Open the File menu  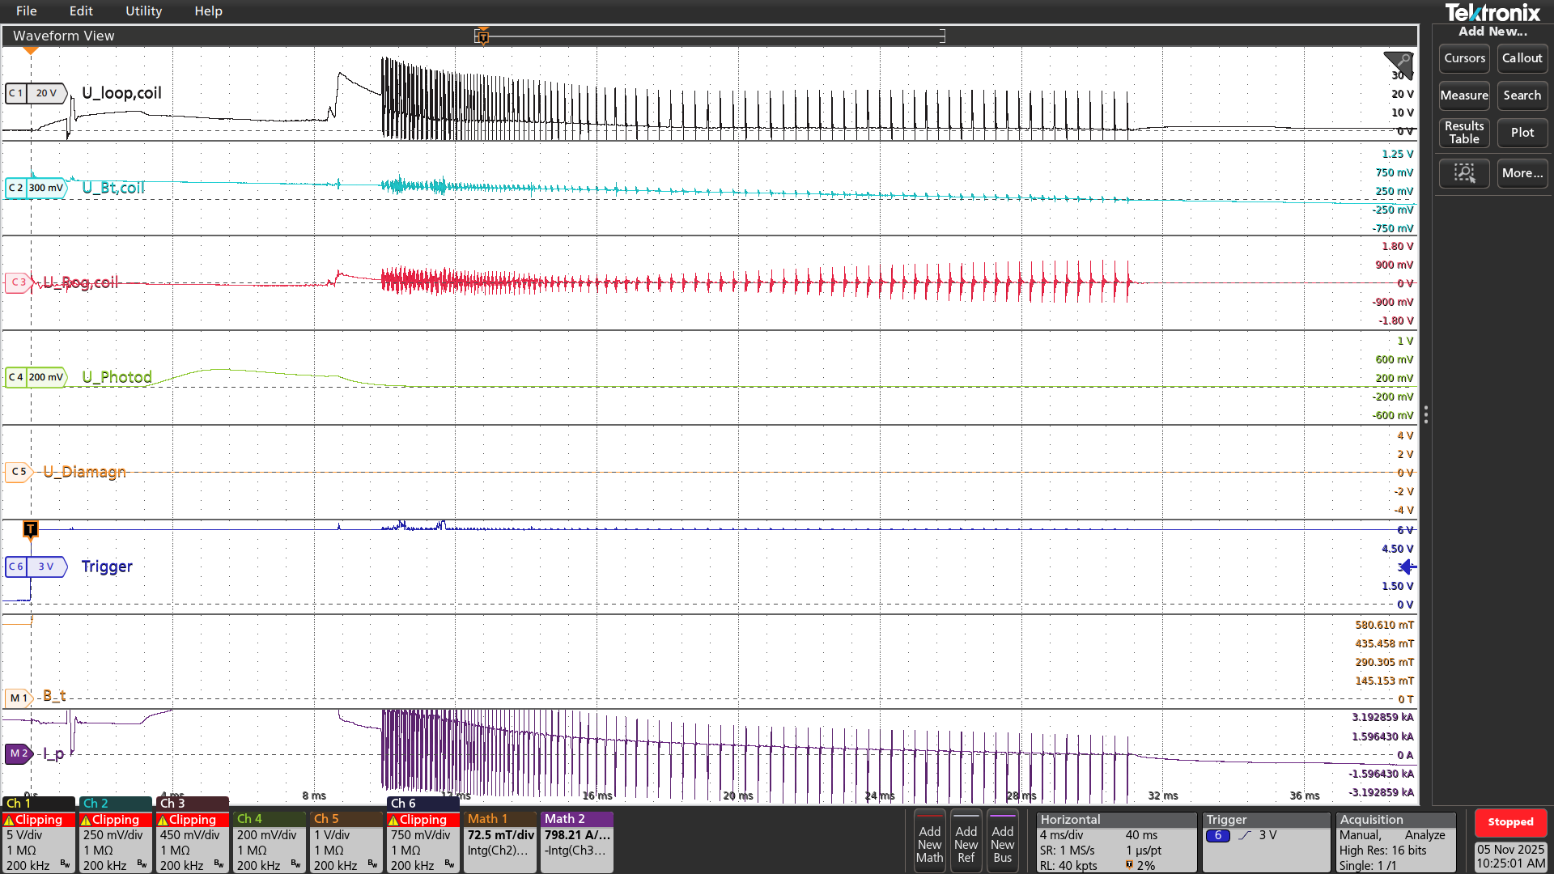26,11
